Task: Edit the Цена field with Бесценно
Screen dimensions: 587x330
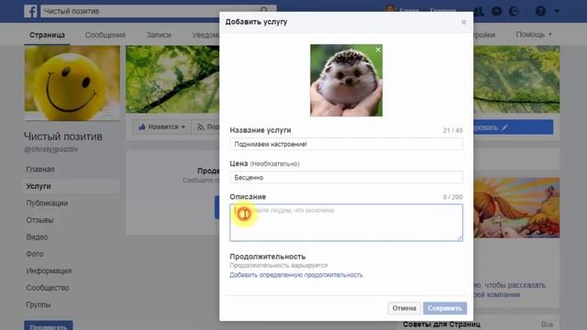Action: click(x=347, y=177)
